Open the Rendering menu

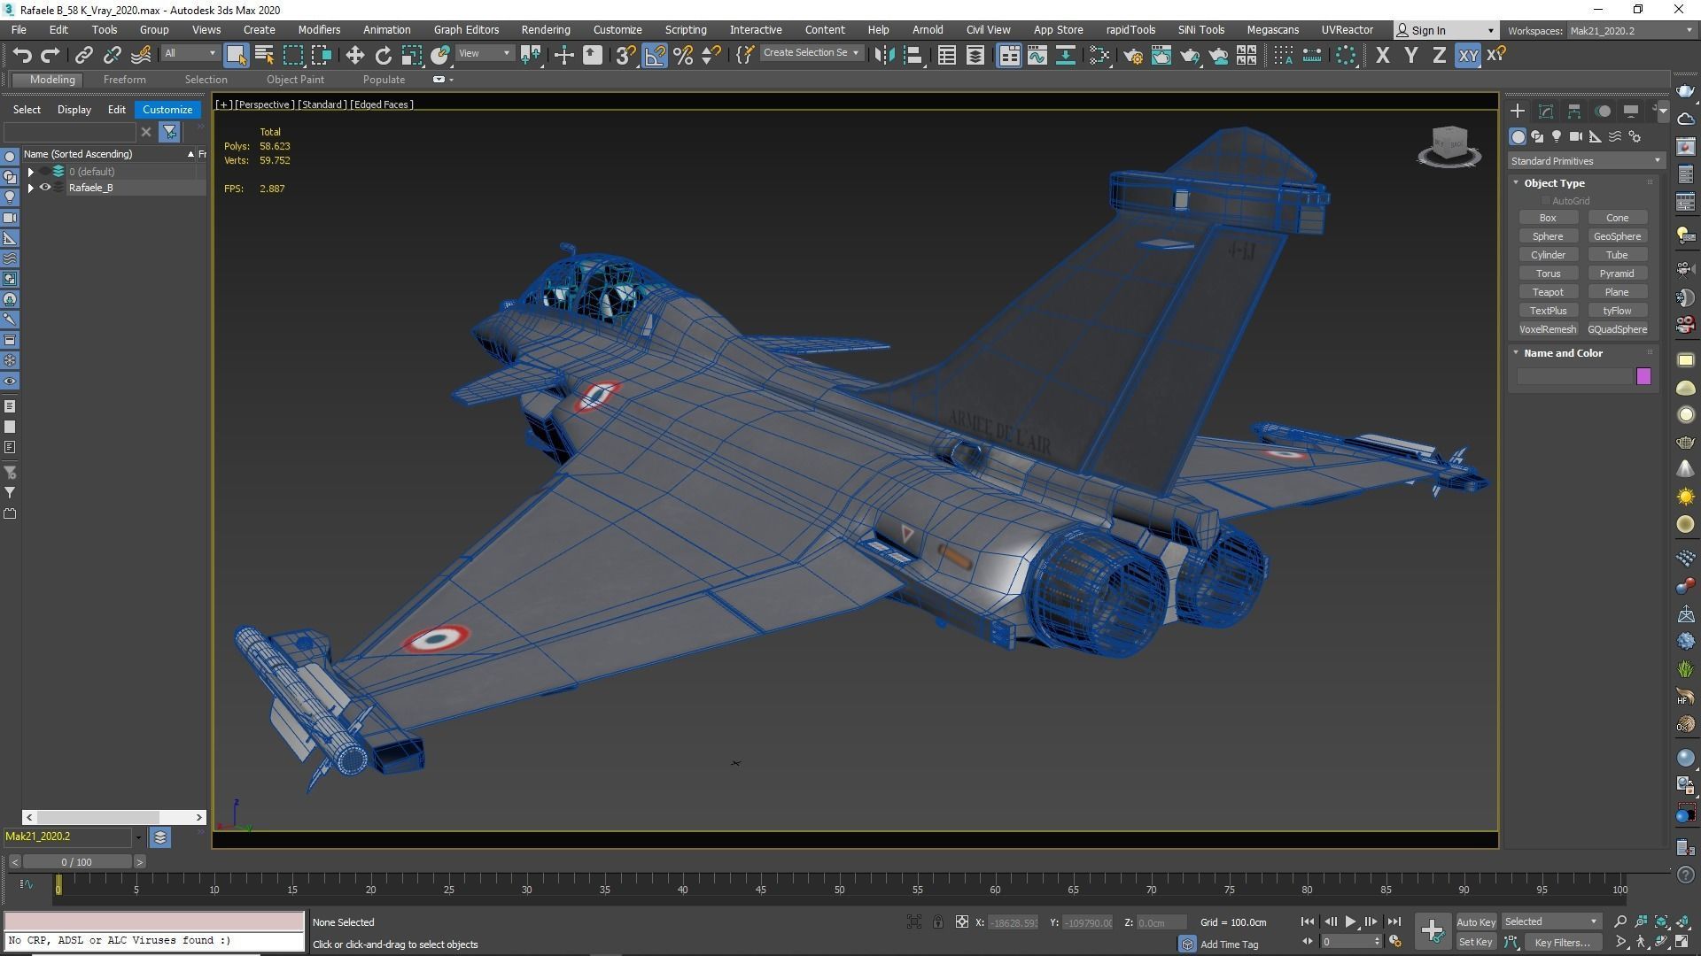[546, 30]
